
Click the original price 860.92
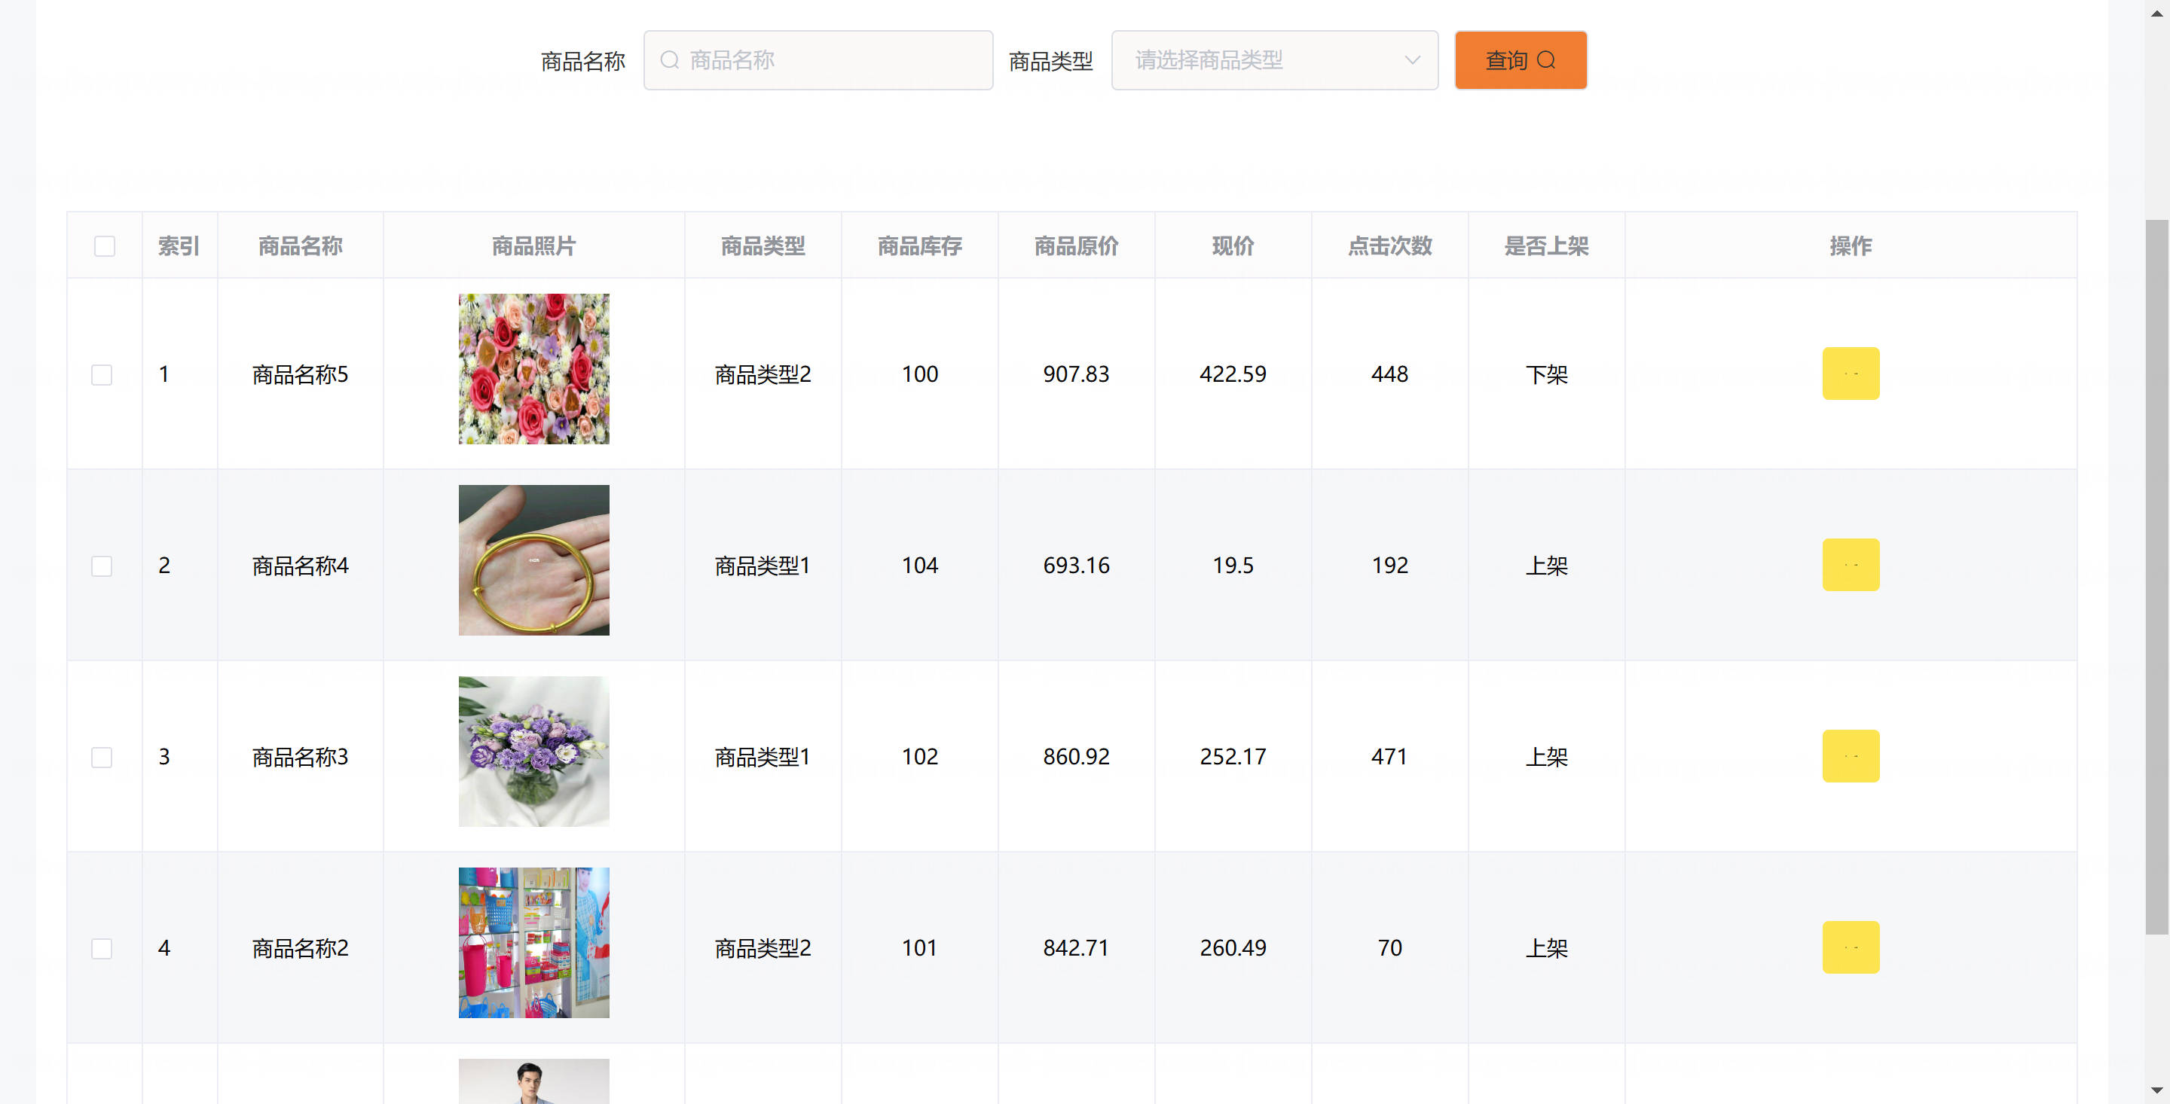click(x=1077, y=756)
